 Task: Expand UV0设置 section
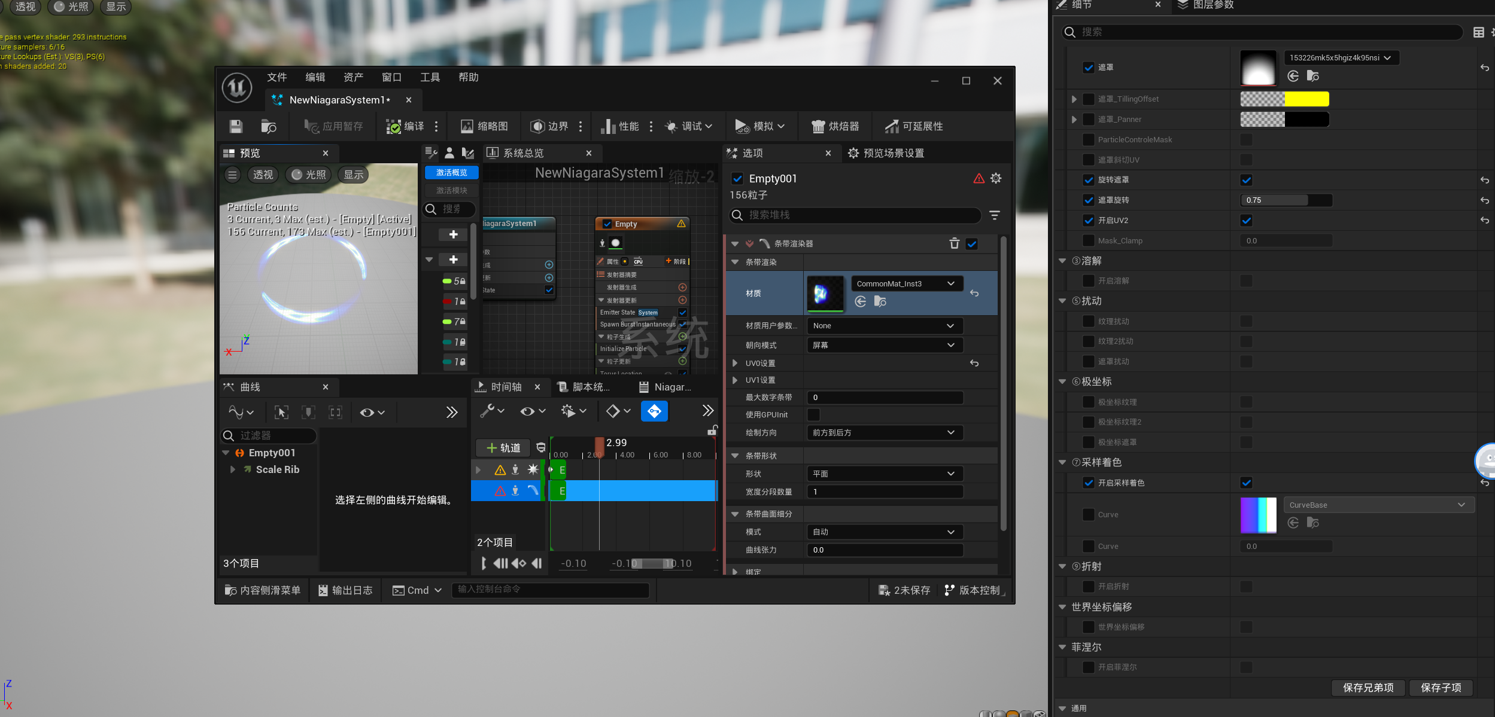pos(735,363)
